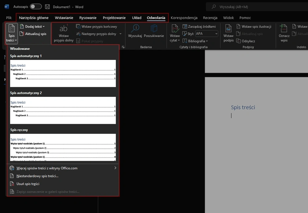Click the Dodaj tekst page-plus icon
308x213 pixels.
click(22, 26)
